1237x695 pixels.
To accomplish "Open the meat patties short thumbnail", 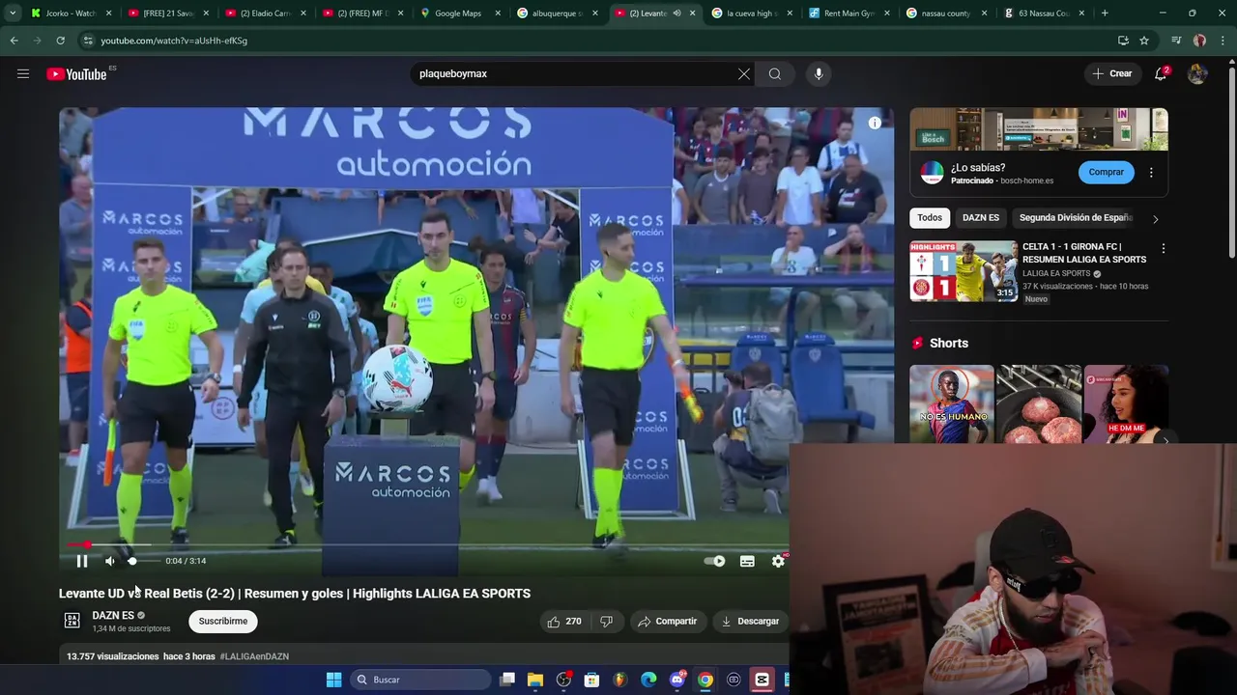I will tap(1039, 403).
